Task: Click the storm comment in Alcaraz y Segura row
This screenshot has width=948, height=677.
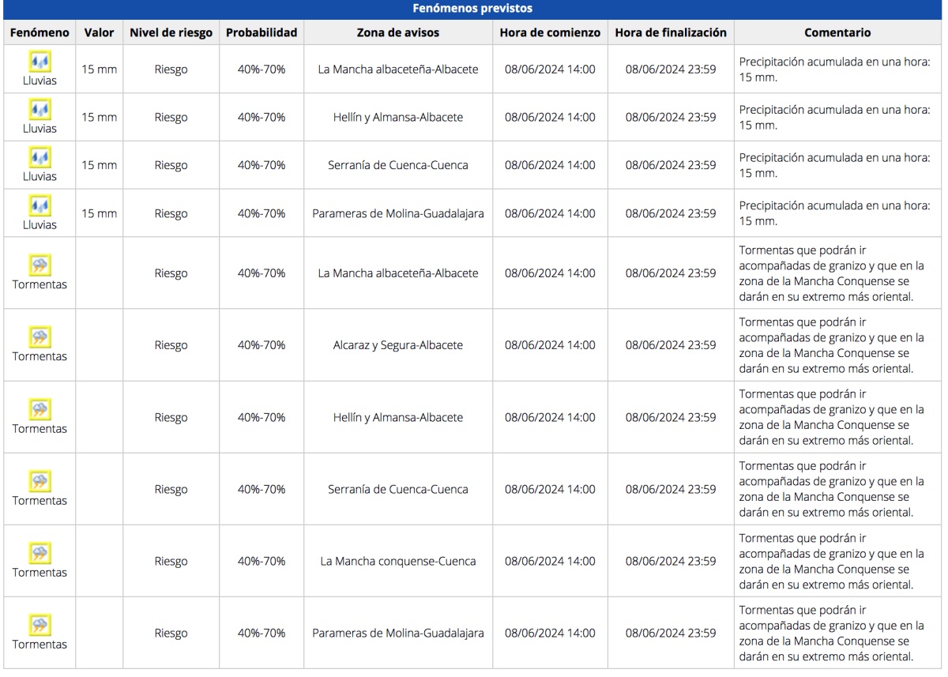Action: coord(832,345)
